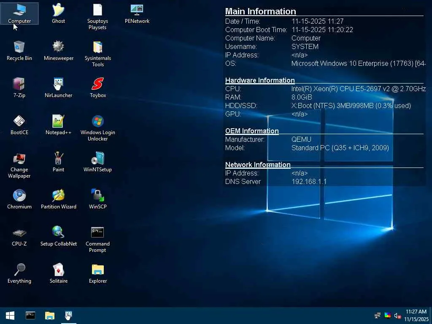Click the 'Network Information' heading
Screen dimensions: 432x324
(x=258, y=165)
